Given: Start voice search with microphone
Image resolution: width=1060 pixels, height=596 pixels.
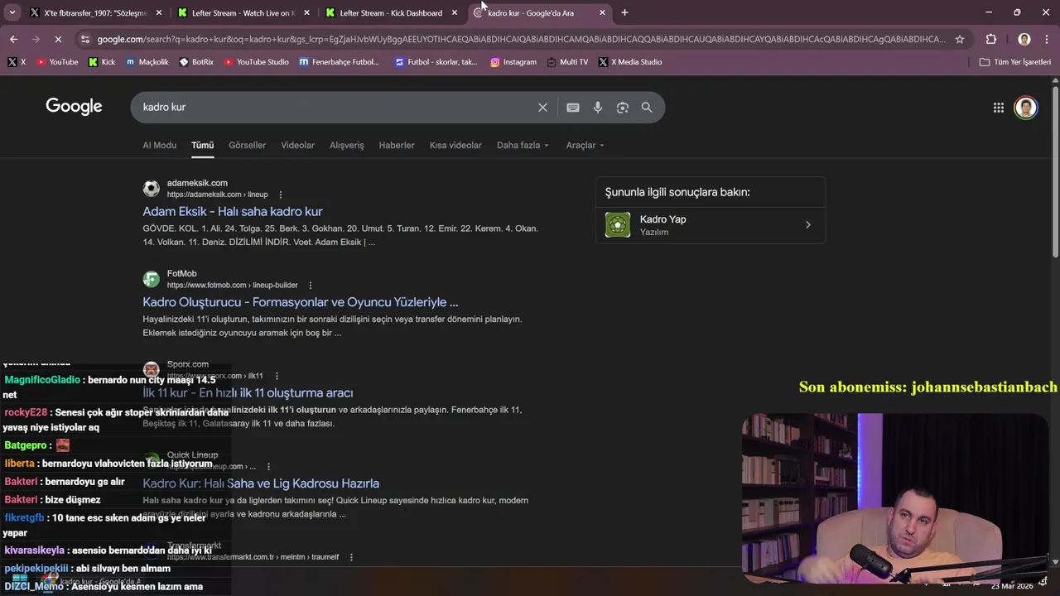Looking at the screenshot, I should pyautogui.click(x=598, y=108).
